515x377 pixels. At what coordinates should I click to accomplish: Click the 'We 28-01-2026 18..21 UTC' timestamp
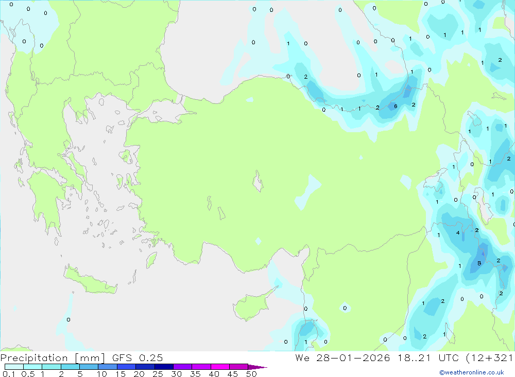click(377, 357)
